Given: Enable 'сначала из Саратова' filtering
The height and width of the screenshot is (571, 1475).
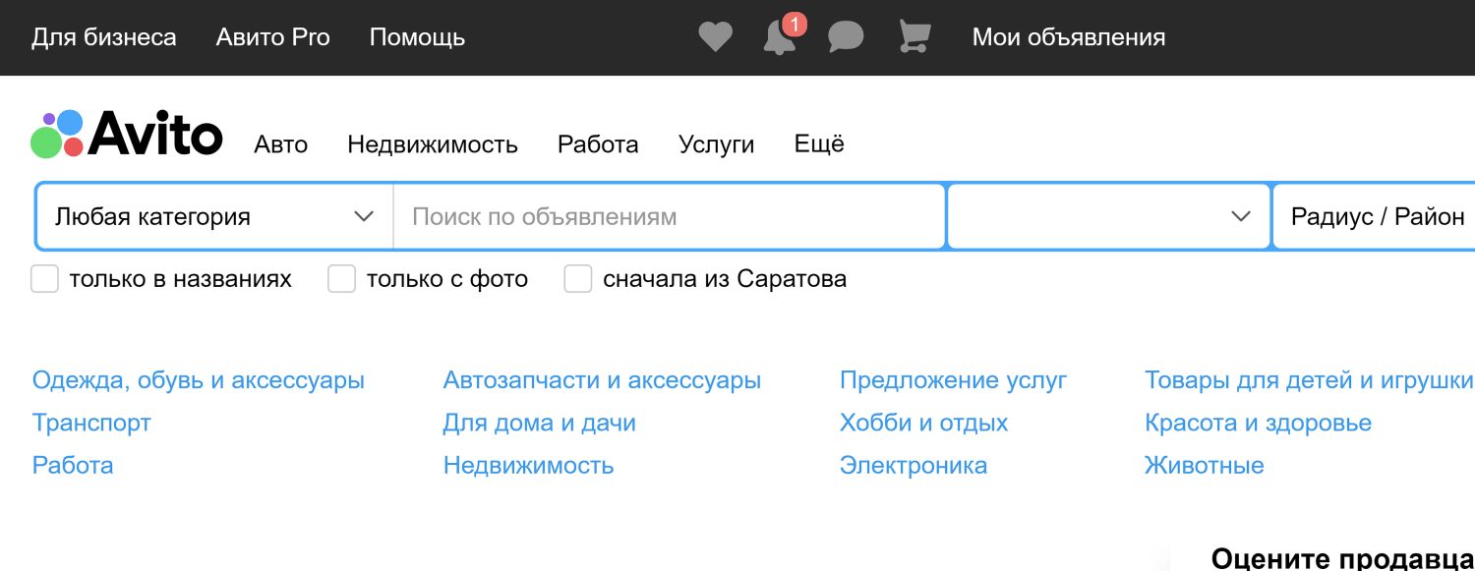Looking at the screenshot, I should point(577,278).
